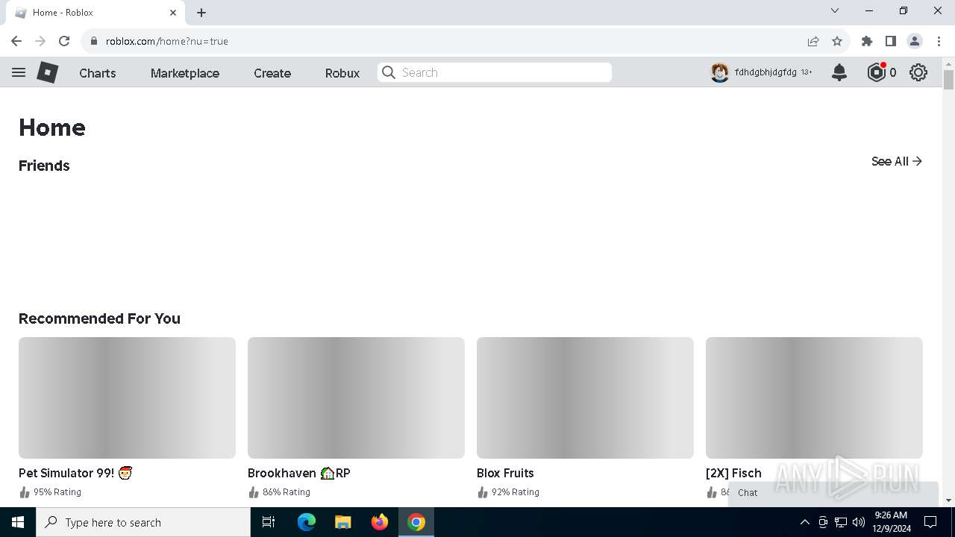Click the Chrome taskbar icon
Screen dimensions: 955x537
pos(416,522)
